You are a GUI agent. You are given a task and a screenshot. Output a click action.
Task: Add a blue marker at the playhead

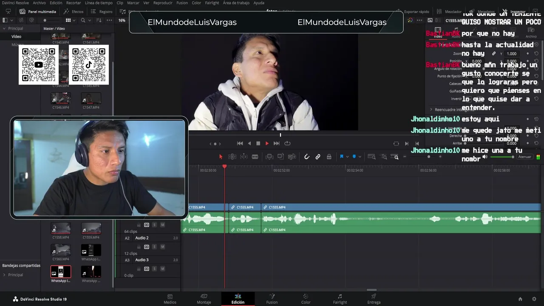click(354, 157)
